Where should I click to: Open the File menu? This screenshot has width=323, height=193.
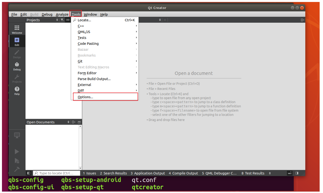click(14, 14)
